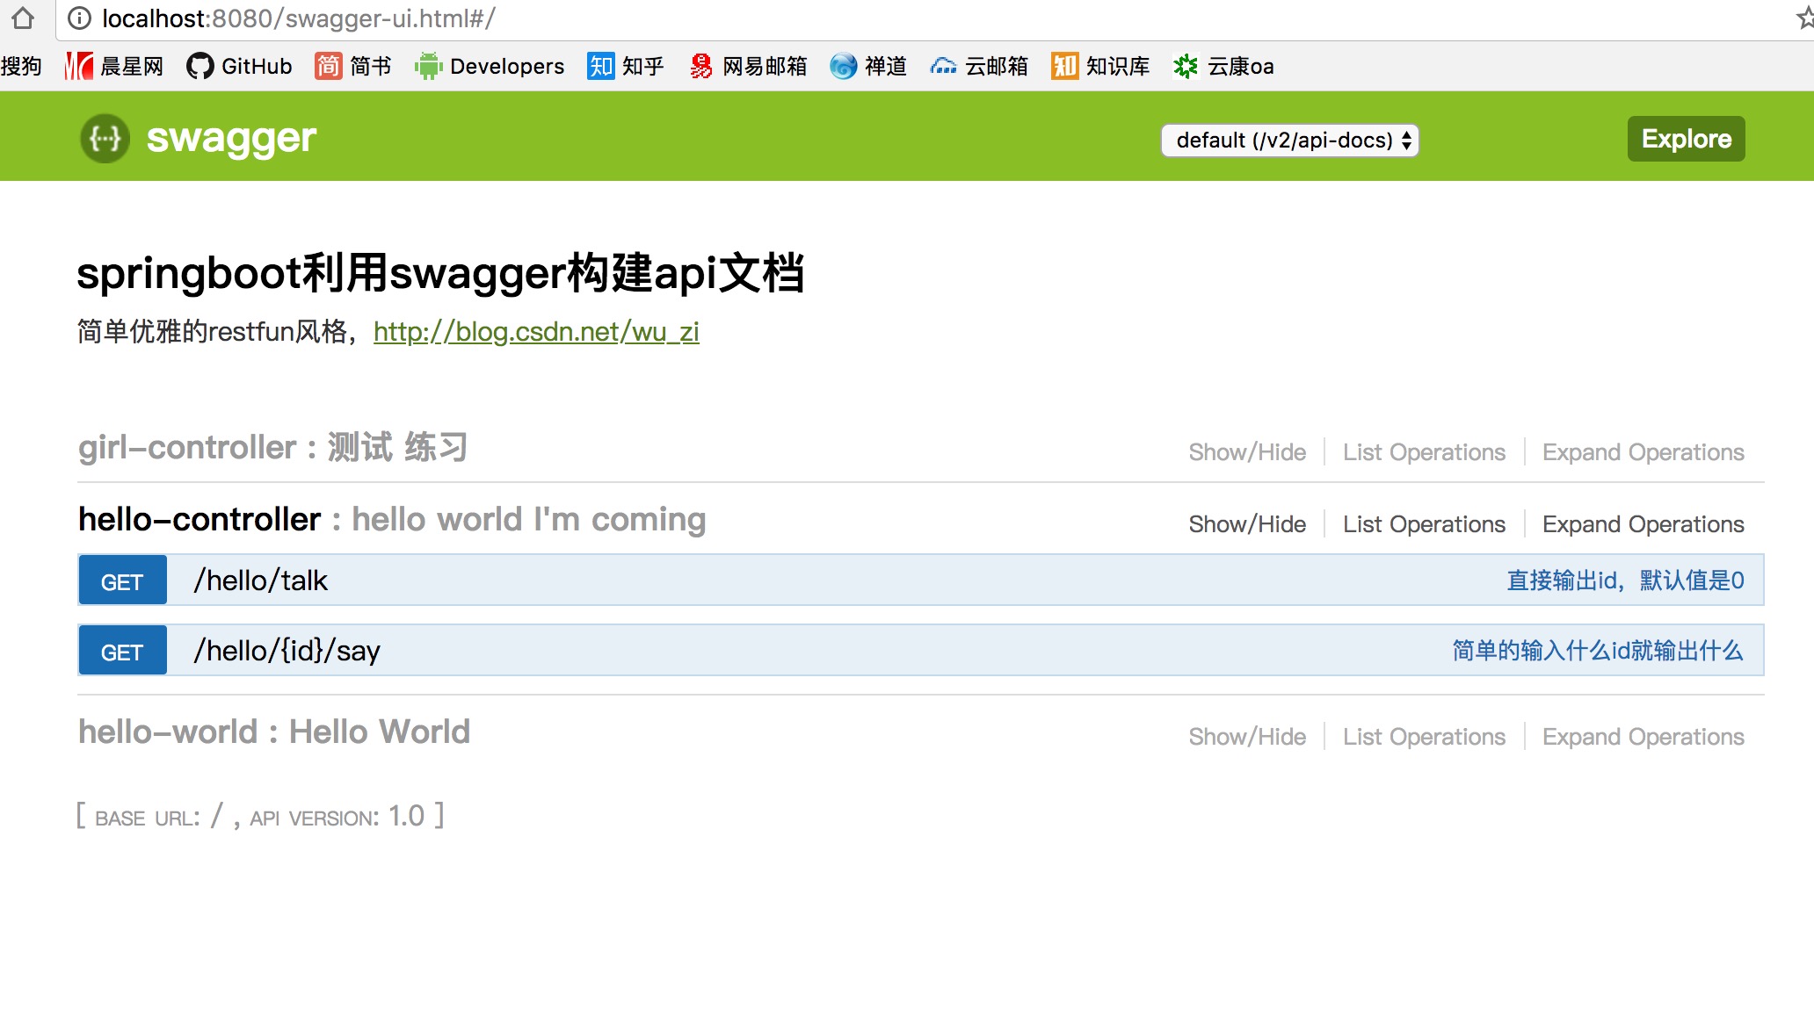Image resolution: width=1814 pixels, height=1031 pixels.
Task: Click Expand Operations for girl-controller
Action: tap(1643, 452)
